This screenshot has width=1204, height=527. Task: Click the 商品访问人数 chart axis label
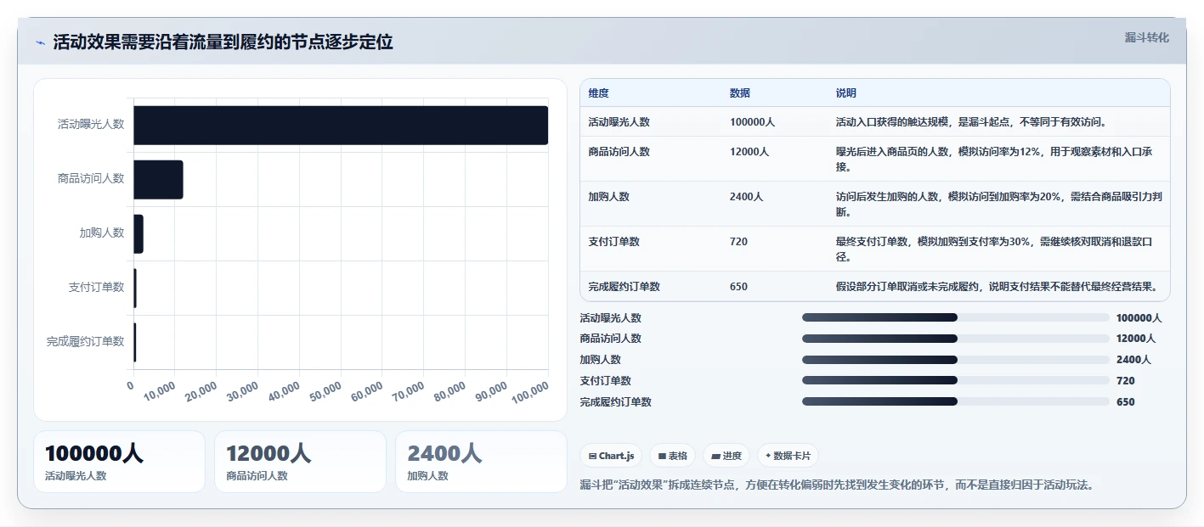pos(91,178)
